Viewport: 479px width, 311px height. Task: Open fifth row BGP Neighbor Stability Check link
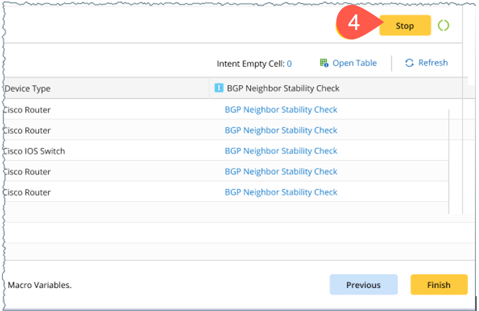pyautogui.click(x=281, y=192)
